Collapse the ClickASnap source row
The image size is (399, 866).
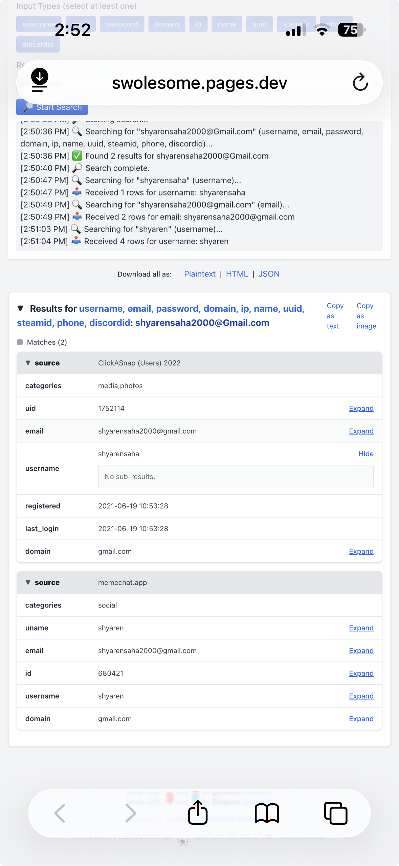click(28, 363)
